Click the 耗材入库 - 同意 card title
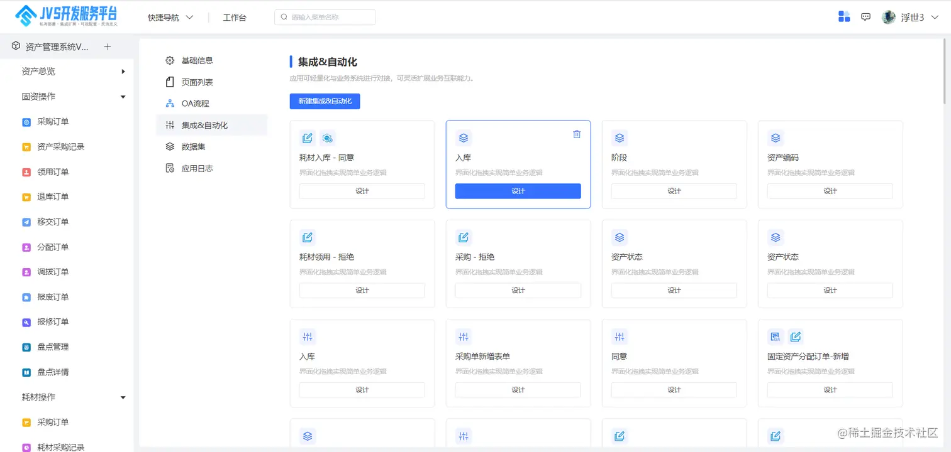951x452 pixels. [326, 158]
